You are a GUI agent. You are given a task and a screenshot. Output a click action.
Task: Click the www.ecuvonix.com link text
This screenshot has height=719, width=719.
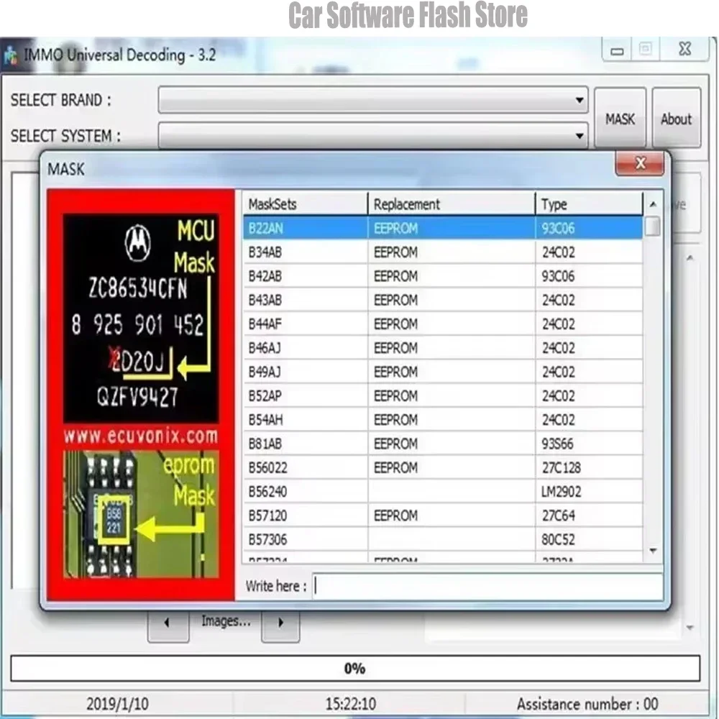[141, 435]
